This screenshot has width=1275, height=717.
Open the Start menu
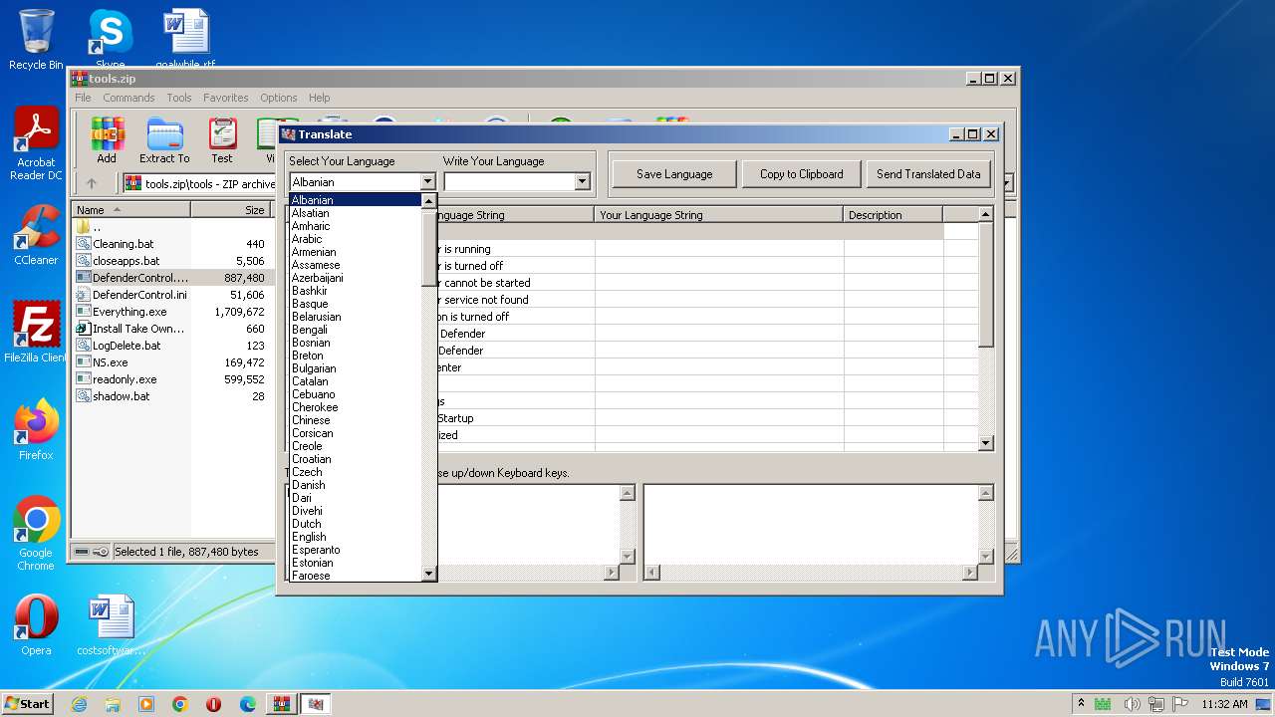[x=27, y=704]
